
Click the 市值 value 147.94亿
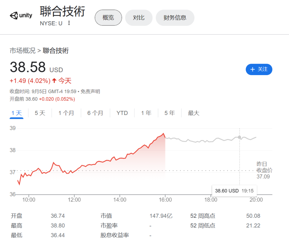click(x=161, y=216)
